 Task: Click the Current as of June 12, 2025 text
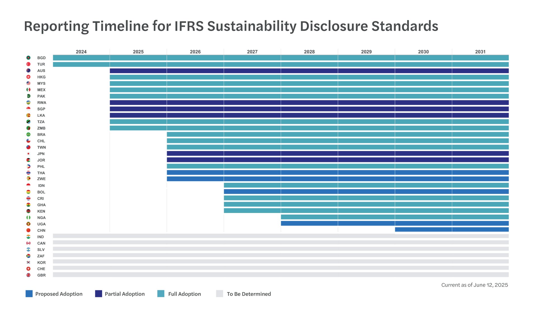click(x=475, y=285)
